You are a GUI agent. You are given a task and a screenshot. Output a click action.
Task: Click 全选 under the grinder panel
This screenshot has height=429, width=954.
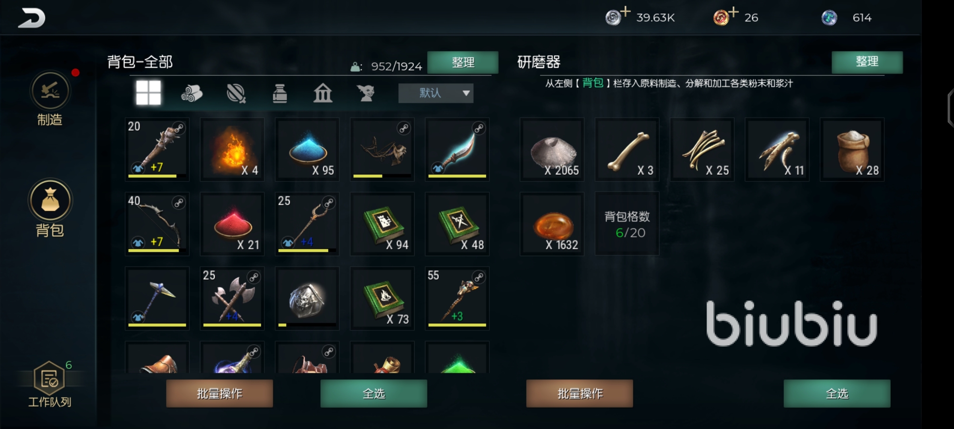pyautogui.click(x=837, y=393)
